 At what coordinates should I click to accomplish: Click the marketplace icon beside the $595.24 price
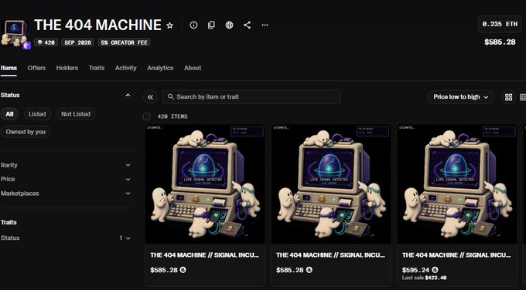[x=435, y=270]
